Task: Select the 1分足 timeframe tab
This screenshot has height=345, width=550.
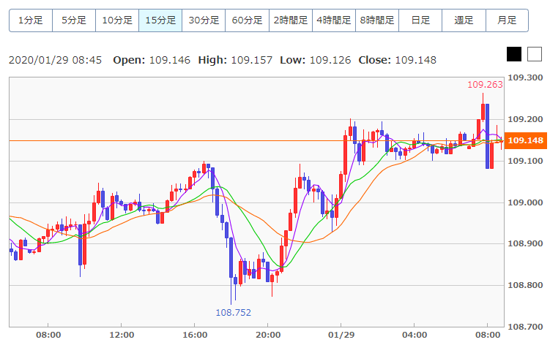Action: pos(31,20)
